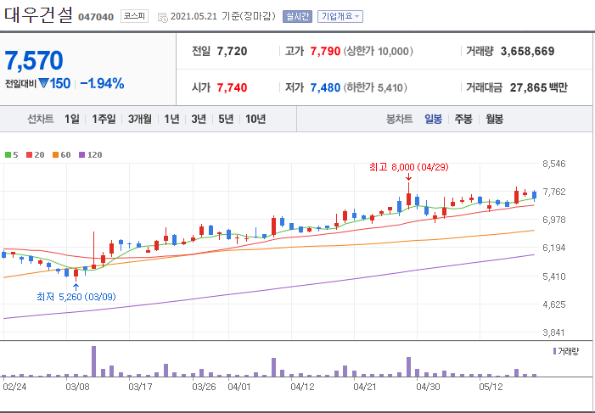Click the 대우건설 stock name
This screenshot has width=595, height=413.
pos(38,16)
